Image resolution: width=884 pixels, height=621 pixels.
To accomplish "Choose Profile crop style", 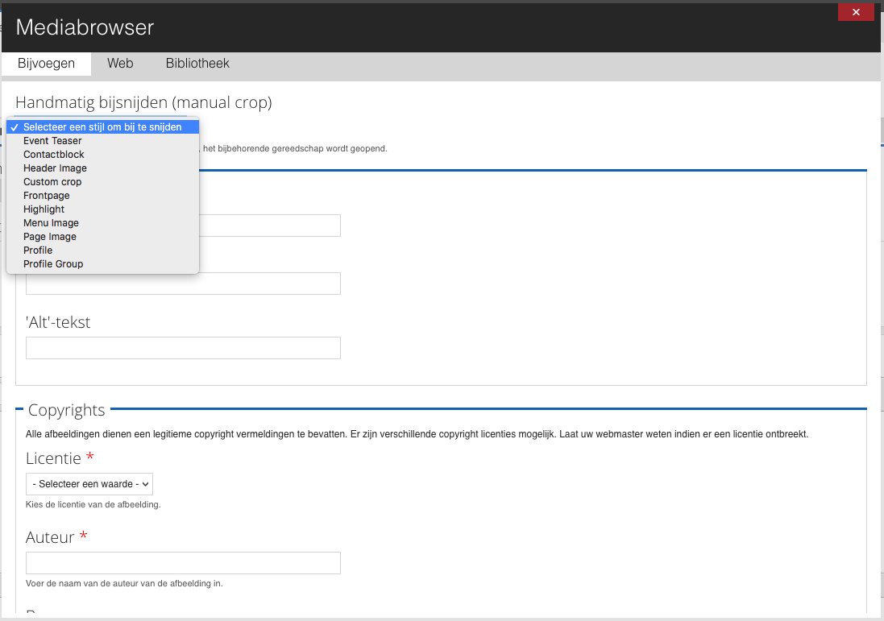I will point(38,250).
